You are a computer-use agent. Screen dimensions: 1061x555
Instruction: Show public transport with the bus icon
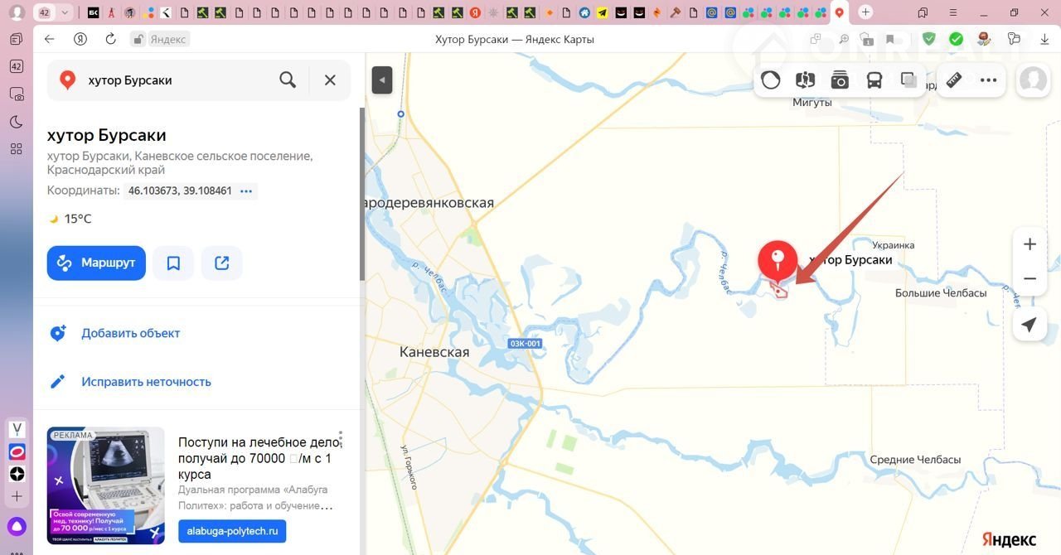[x=874, y=80]
